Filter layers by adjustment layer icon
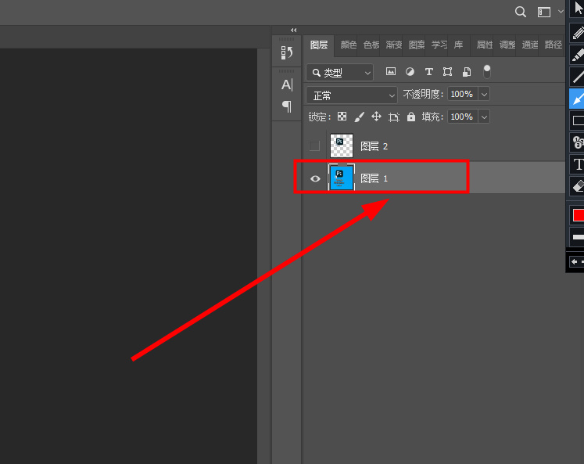The image size is (584, 464). (410, 72)
